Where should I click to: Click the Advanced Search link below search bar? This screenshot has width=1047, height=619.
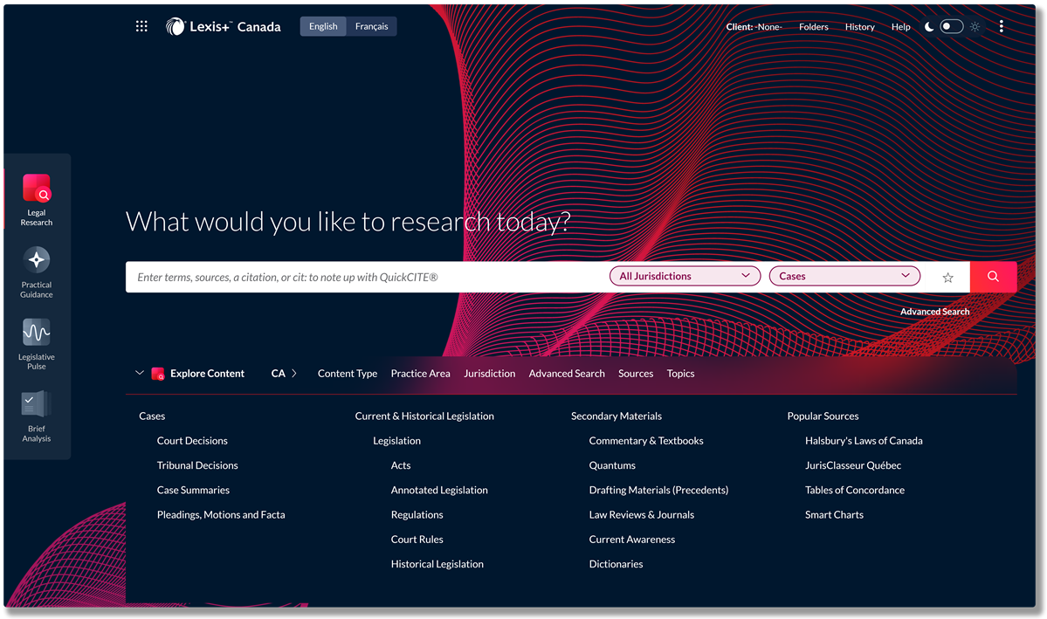tap(934, 312)
